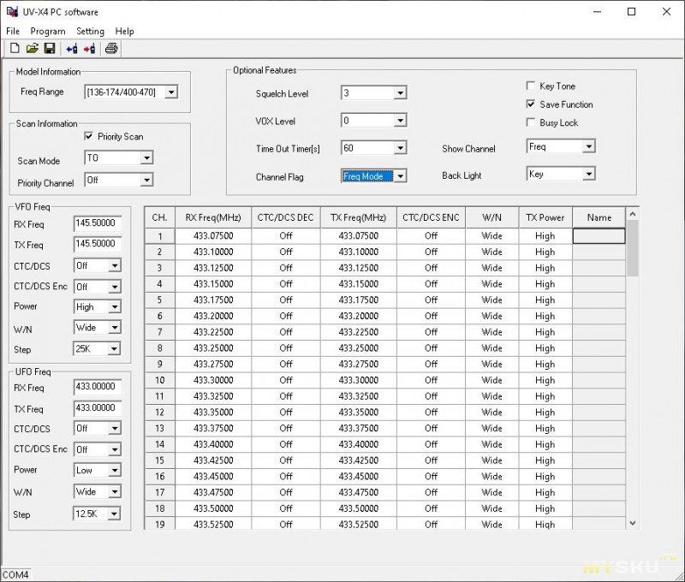Click the VFO RX Freq input field

tap(98, 223)
